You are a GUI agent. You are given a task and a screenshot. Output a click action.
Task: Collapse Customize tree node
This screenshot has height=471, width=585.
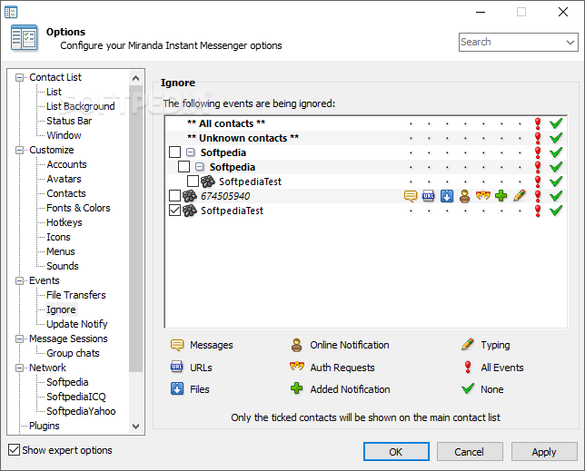point(19,150)
